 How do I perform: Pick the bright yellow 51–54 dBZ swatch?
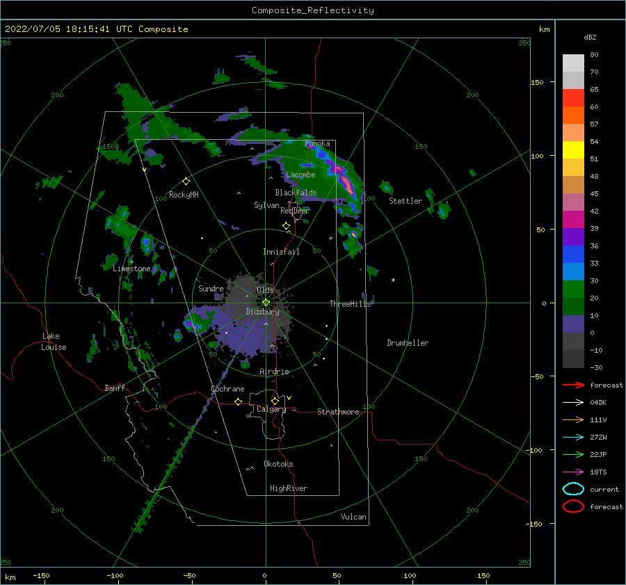tap(573, 150)
